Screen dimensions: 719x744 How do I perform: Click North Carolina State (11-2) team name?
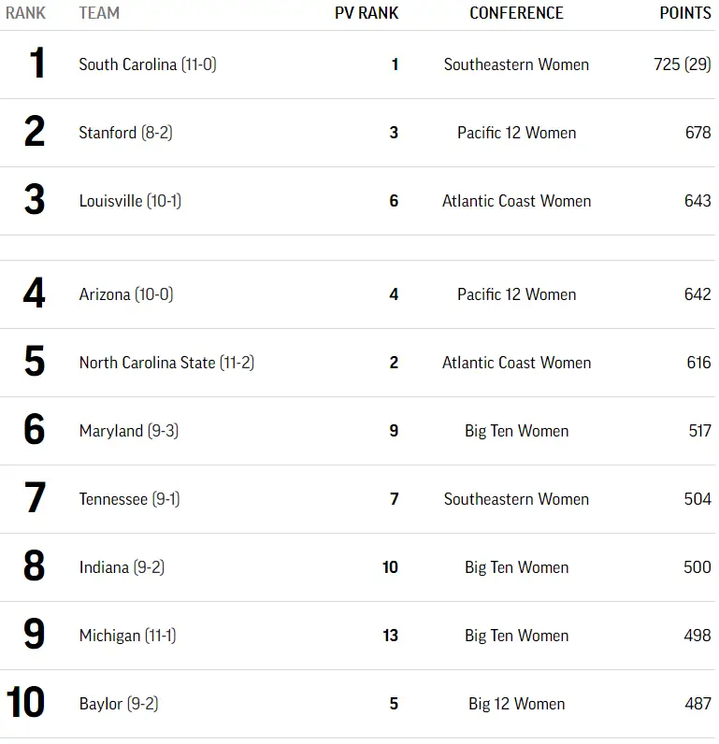click(x=166, y=363)
